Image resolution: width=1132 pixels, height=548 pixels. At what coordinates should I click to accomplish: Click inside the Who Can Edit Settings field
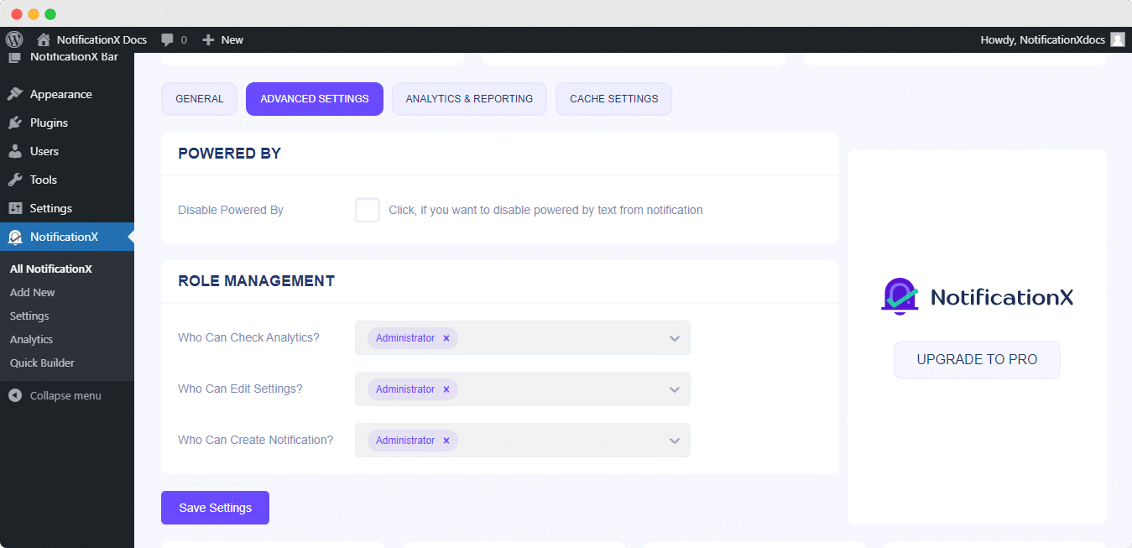(x=523, y=389)
